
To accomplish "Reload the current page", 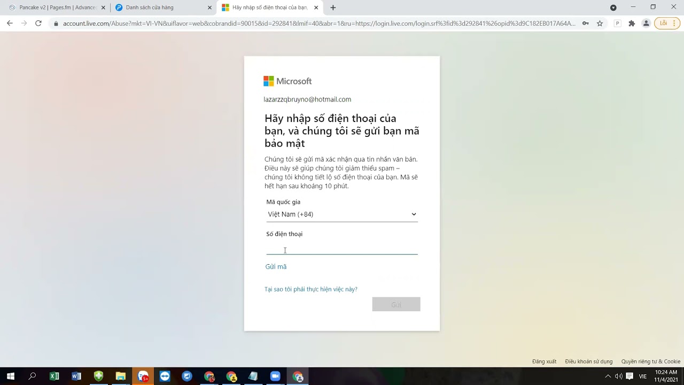I will point(38,23).
